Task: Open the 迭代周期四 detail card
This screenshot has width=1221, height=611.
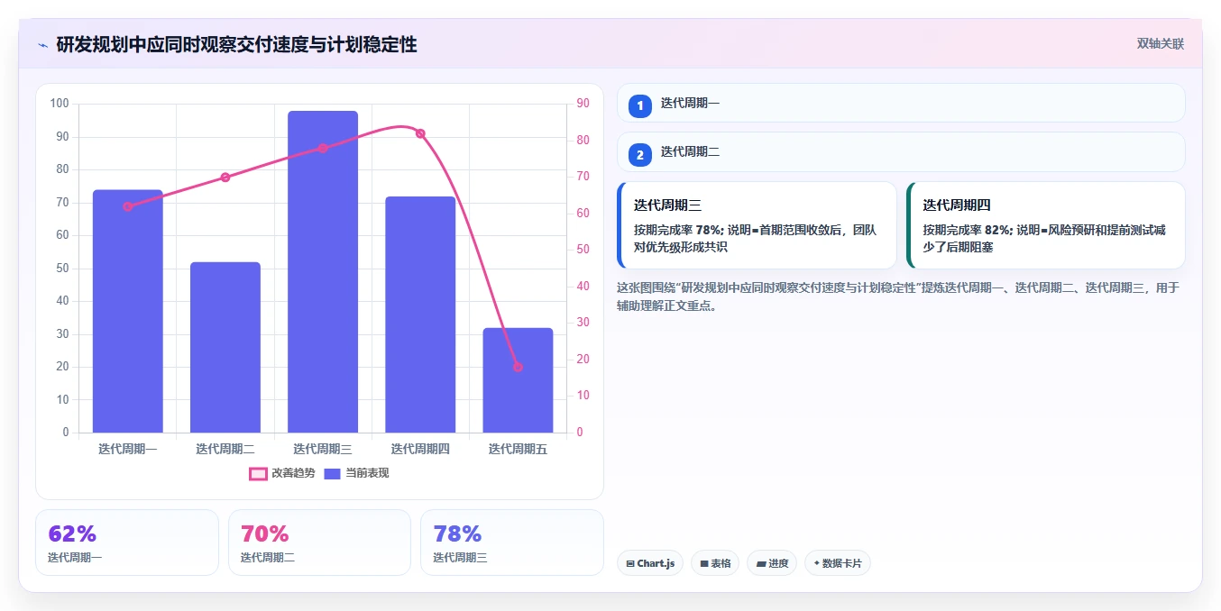Action: click(x=1046, y=225)
